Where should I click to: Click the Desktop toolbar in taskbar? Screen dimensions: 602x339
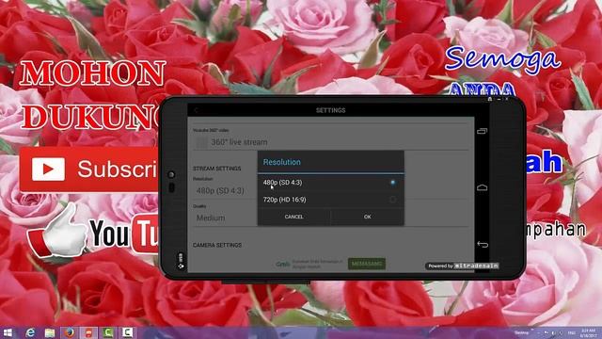(x=521, y=332)
